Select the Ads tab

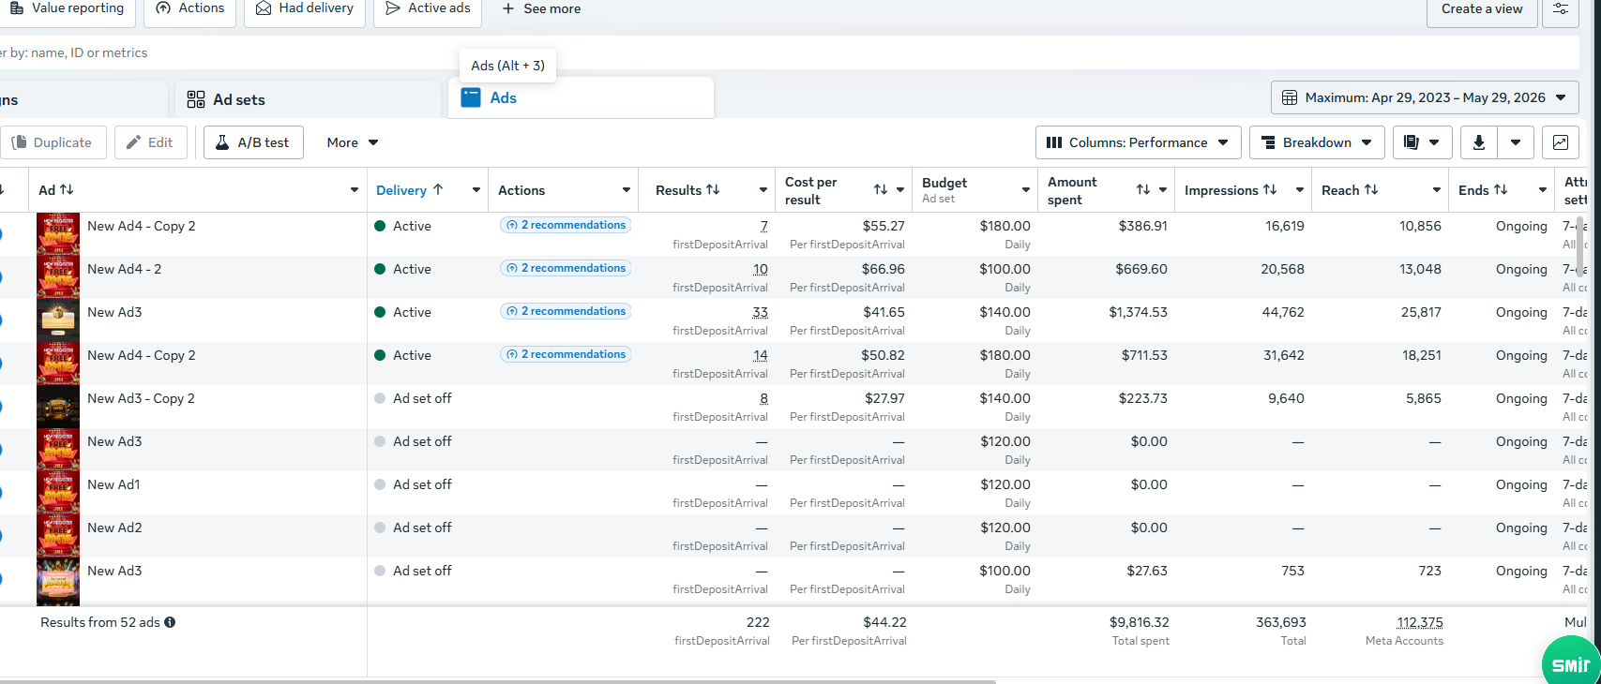point(581,97)
